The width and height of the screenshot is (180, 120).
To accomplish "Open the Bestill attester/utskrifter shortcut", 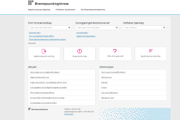I will coord(151,54).
